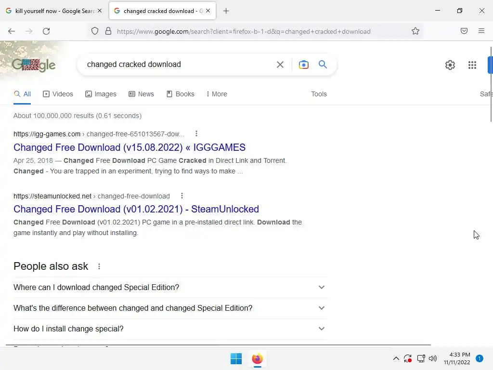Click Firefox in the taskbar
Viewport: 493px width, 370px height.
(x=257, y=358)
